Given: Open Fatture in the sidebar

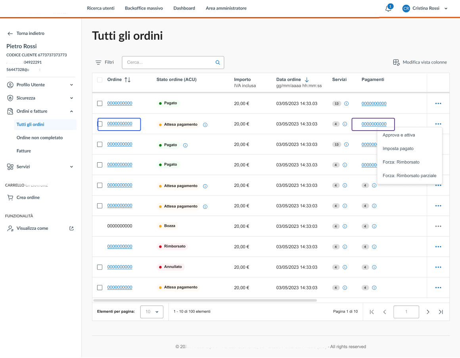Looking at the screenshot, I should 24,151.
